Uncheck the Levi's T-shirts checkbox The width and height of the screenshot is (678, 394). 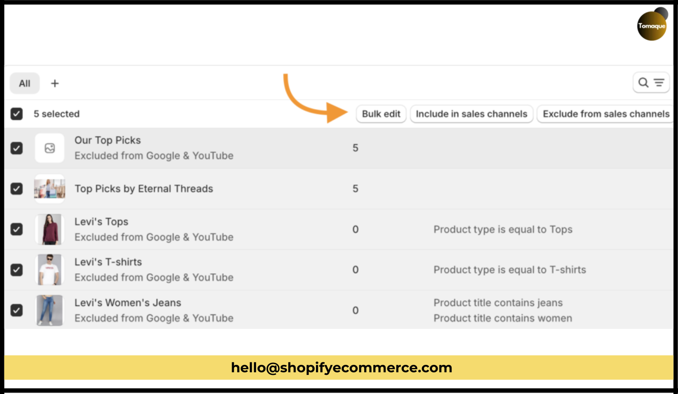17,270
